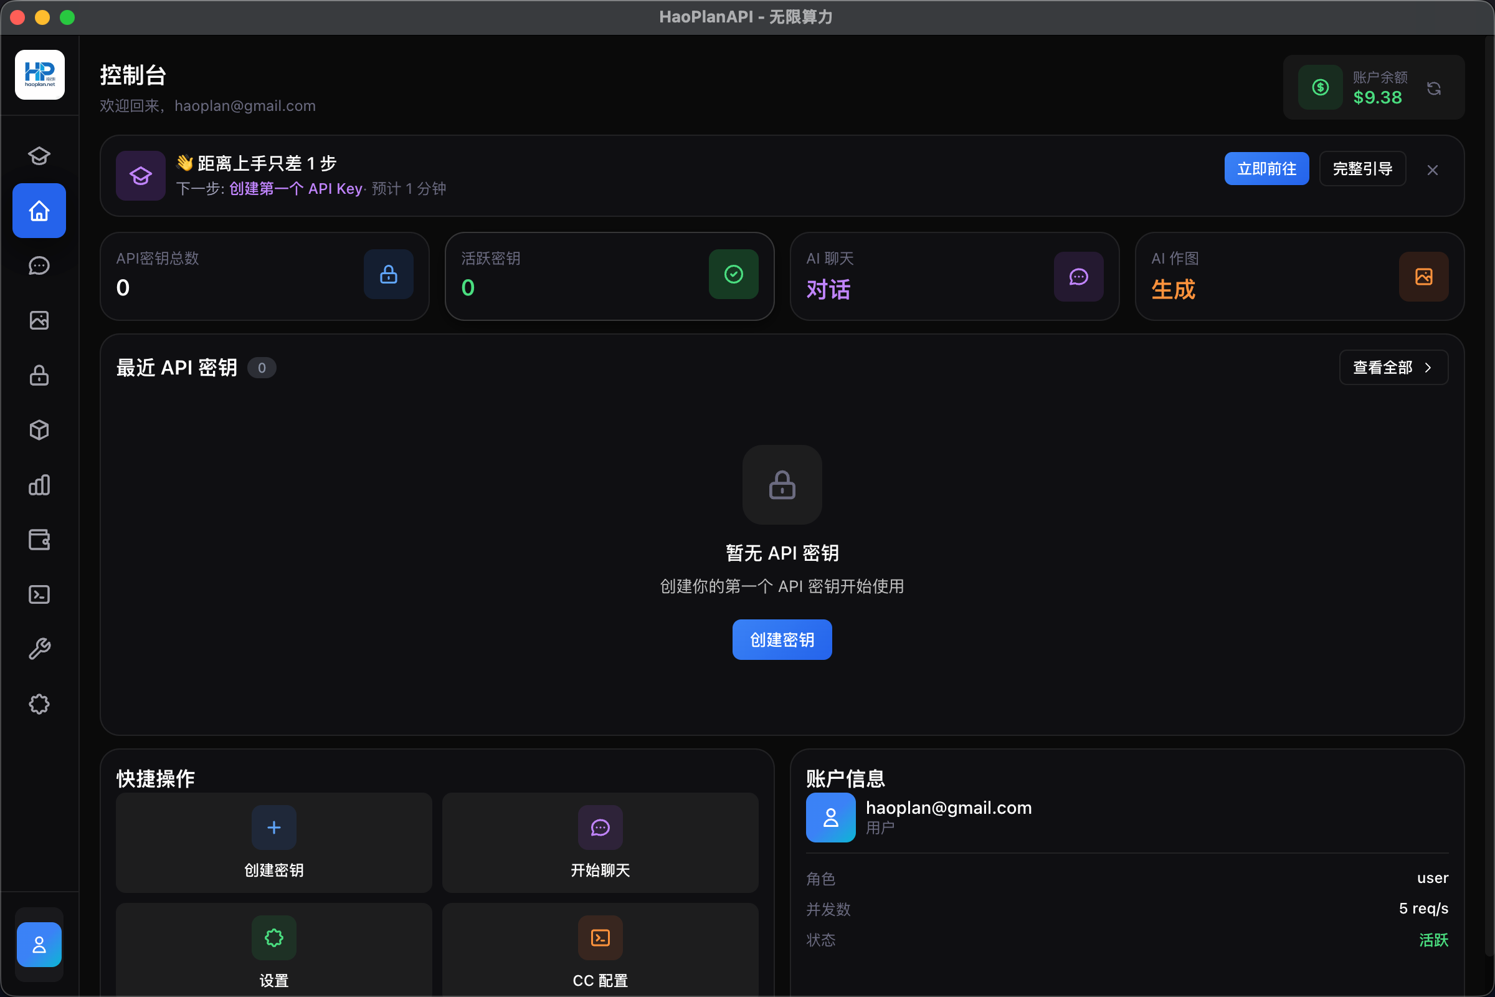The width and height of the screenshot is (1495, 997).
Task: Follow the 创建第一个 API Key link
Action: coord(295,189)
